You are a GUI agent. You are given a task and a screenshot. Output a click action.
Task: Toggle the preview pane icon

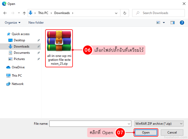pos(172,23)
